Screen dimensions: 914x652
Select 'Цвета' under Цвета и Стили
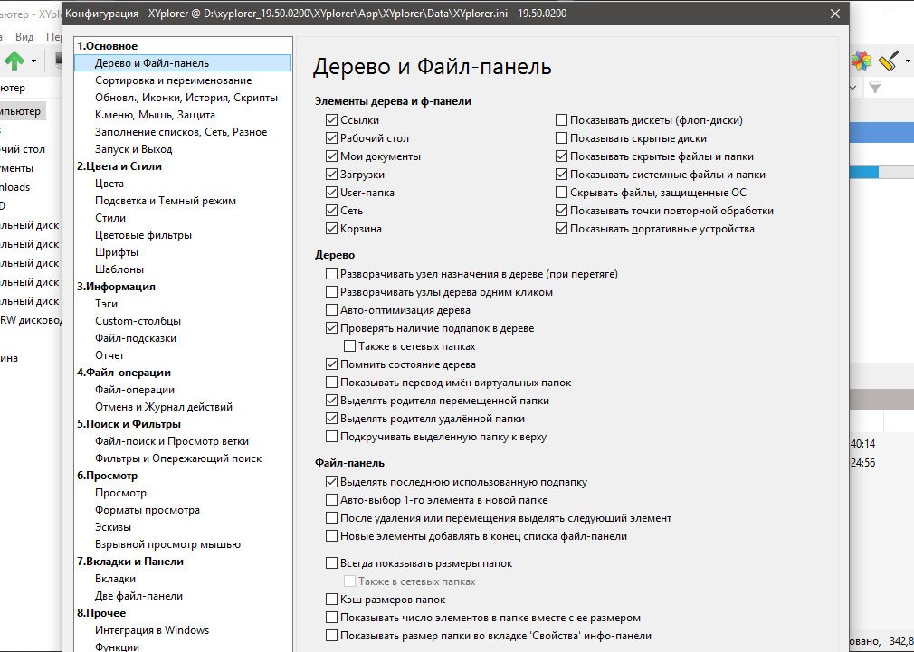point(109,184)
